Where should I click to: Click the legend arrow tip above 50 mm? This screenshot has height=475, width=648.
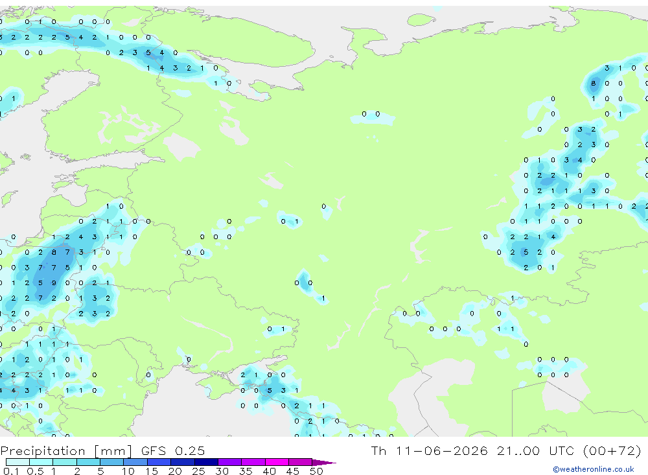point(323,463)
